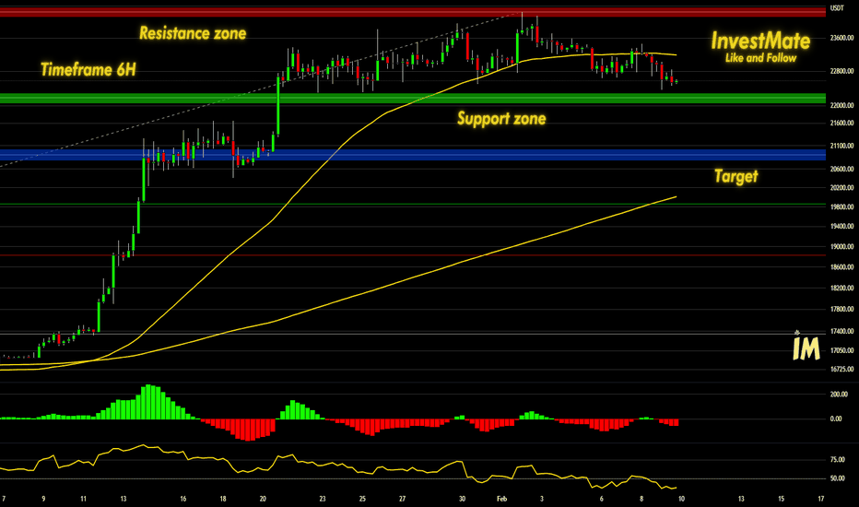The height and width of the screenshot is (507, 859).
Task: Select the date label 7 on time axis
Action: (x=4, y=499)
